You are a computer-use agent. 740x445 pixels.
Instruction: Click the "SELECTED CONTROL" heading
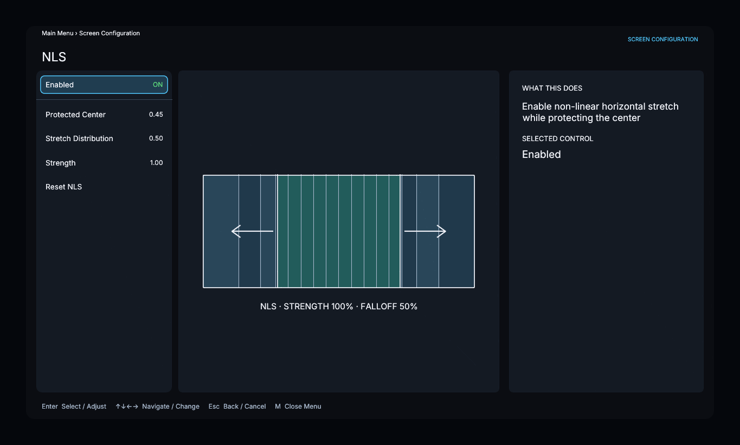tap(557, 138)
